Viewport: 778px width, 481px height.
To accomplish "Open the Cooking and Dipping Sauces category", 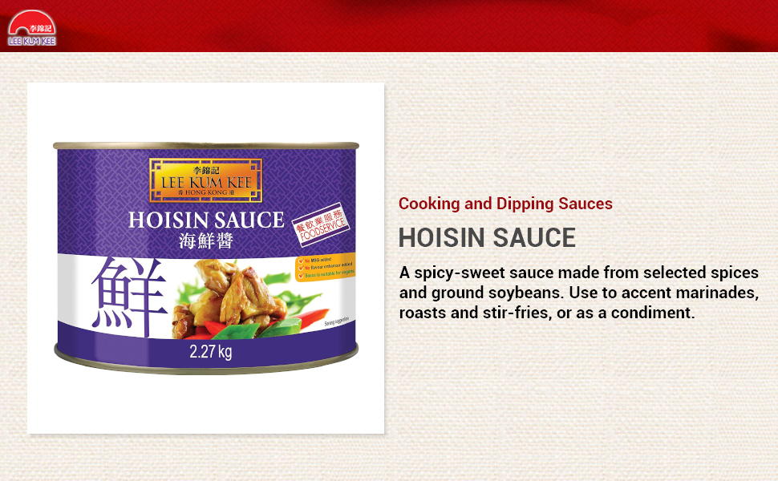I will click(505, 204).
